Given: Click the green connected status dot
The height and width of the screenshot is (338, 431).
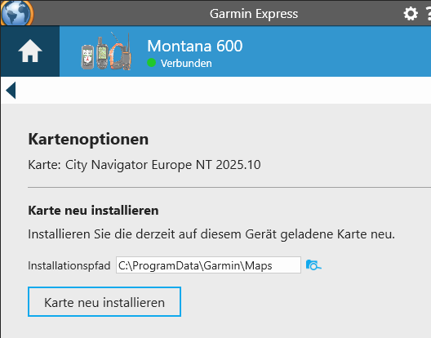Looking at the screenshot, I should pyautogui.click(x=152, y=63).
